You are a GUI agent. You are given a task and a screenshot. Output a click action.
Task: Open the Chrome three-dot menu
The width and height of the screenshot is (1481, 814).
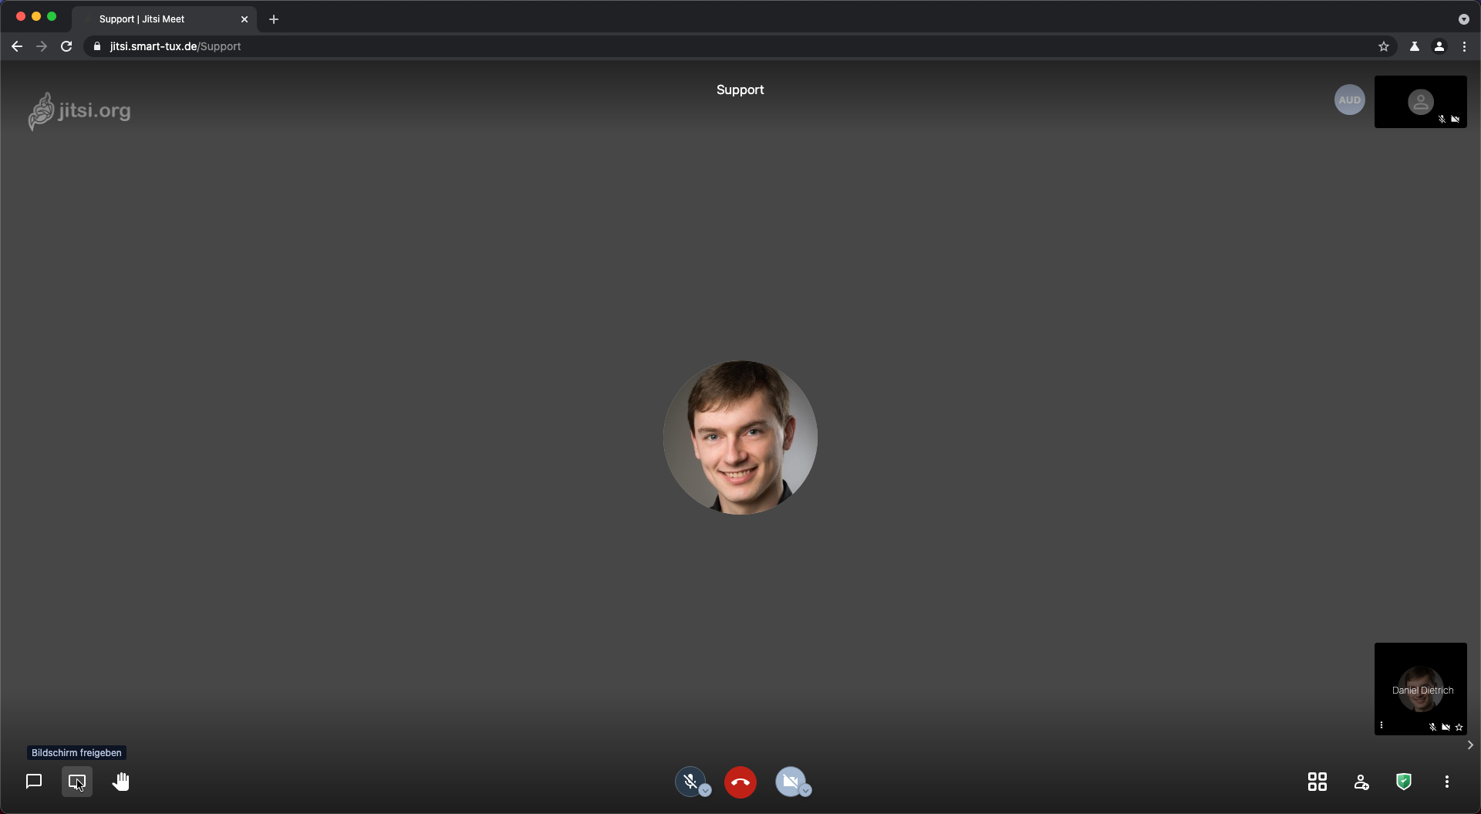[1464, 46]
